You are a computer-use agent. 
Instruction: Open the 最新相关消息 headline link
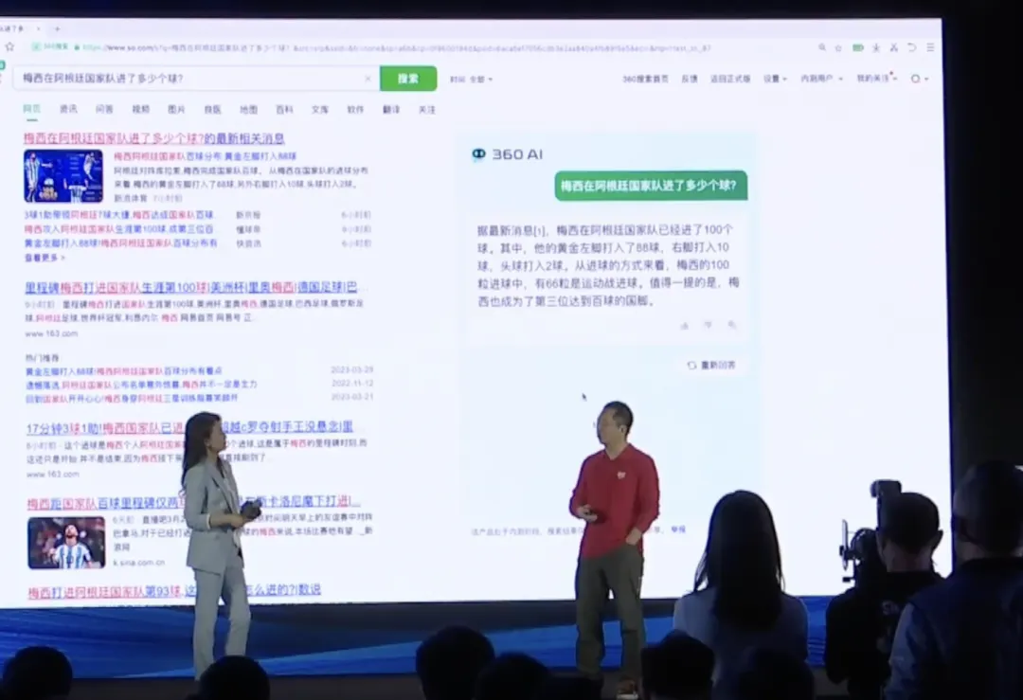click(x=154, y=138)
